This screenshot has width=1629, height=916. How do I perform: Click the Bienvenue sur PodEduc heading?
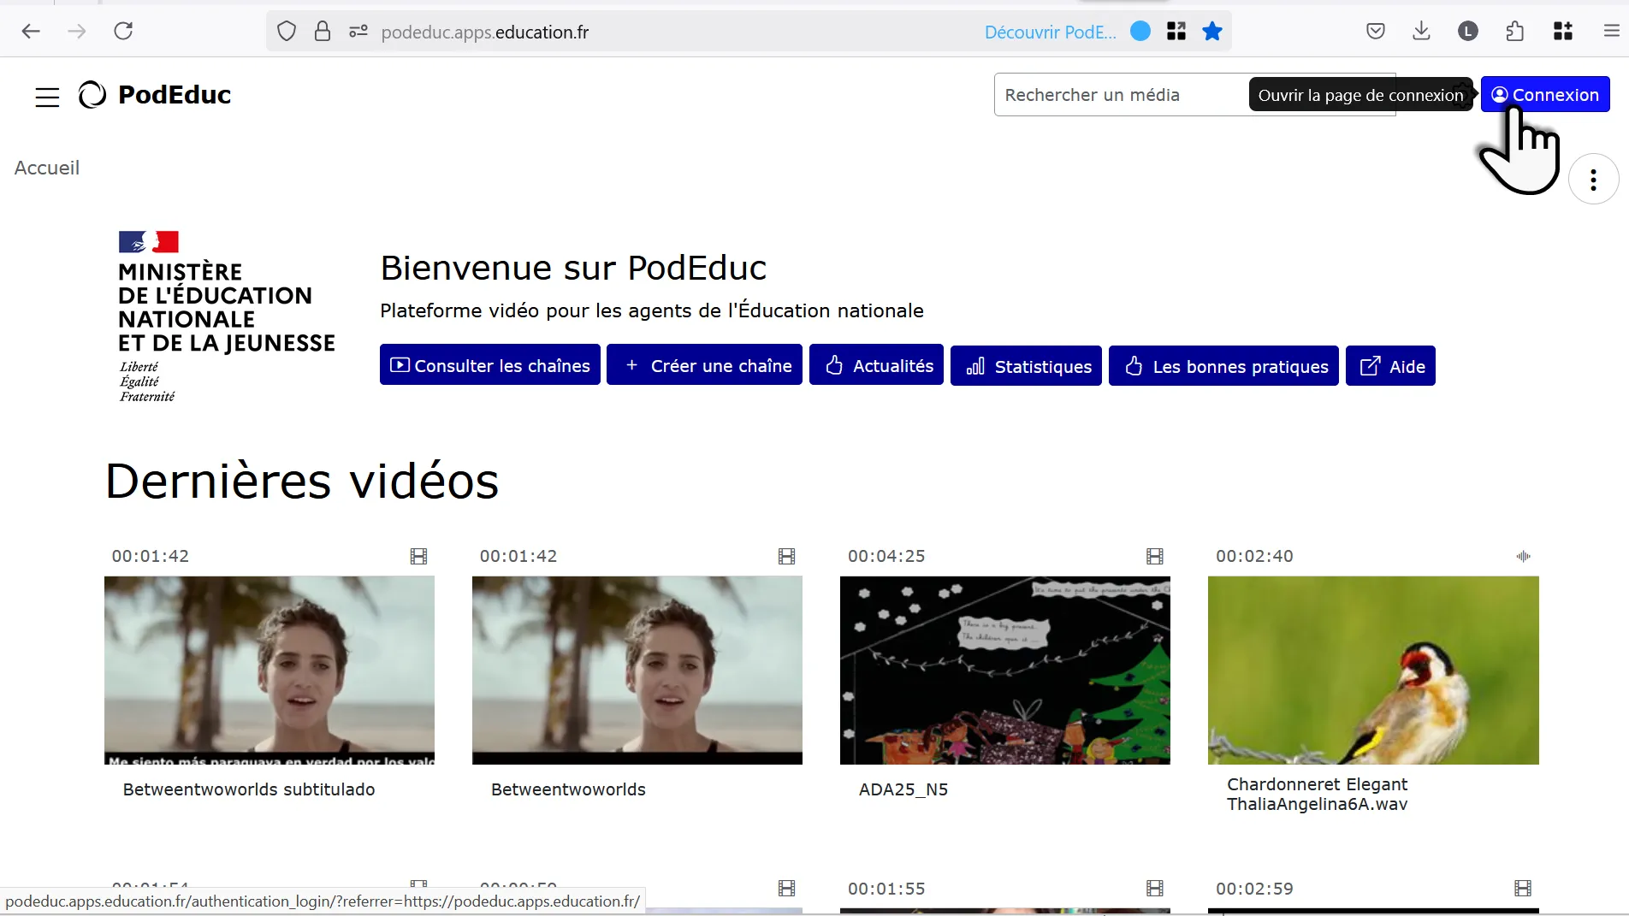click(x=573, y=268)
